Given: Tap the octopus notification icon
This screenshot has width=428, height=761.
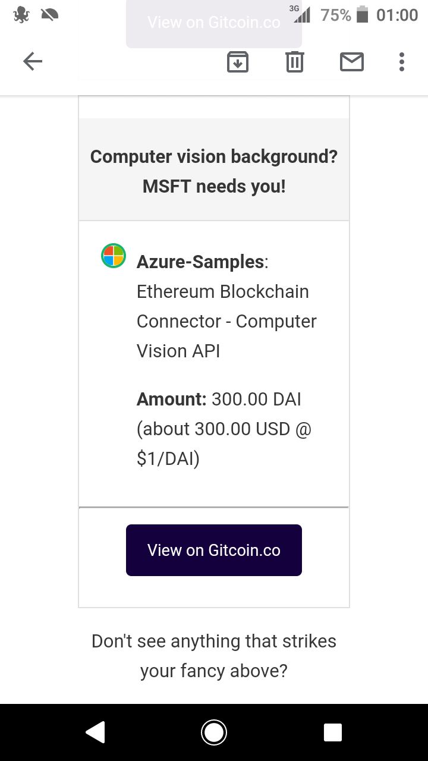Looking at the screenshot, I should pos(21,15).
